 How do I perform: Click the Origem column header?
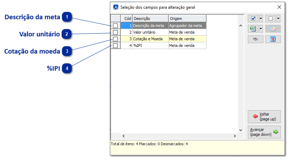tap(187, 19)
